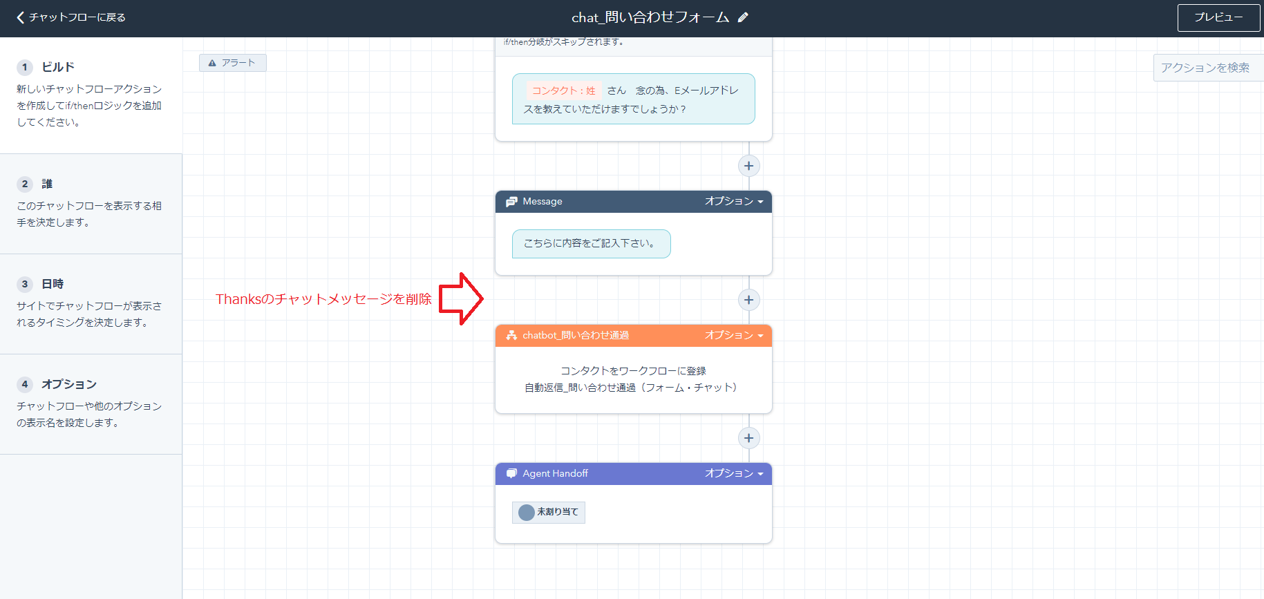This screenshot has height=599, width=1264.
Task: Click the アクションを検索 search field
Action: (1207, 68)
